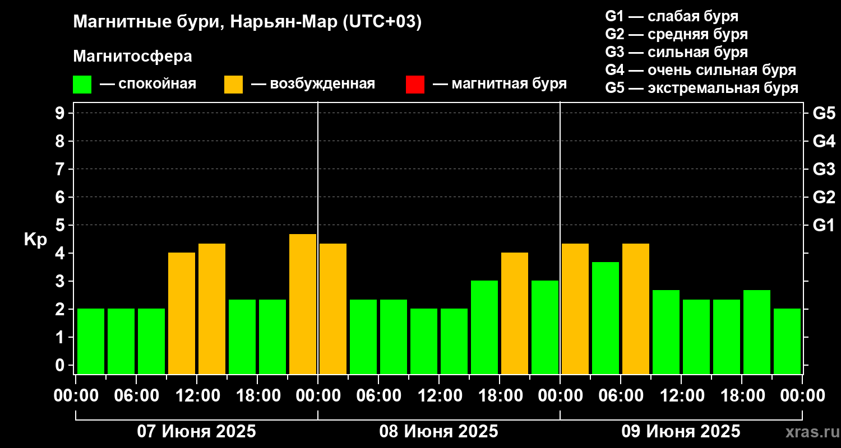Click the '09 Июня 2025' date label

click(x=681, y=432)
